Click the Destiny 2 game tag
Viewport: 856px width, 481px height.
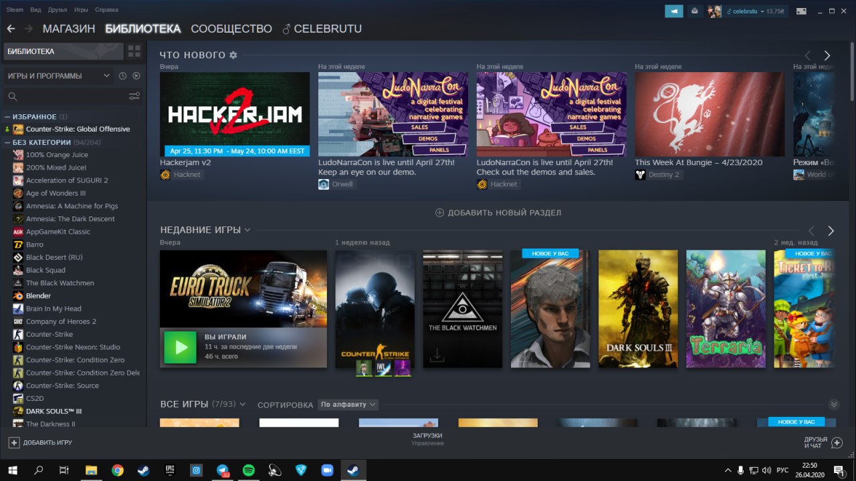[659, 174]
